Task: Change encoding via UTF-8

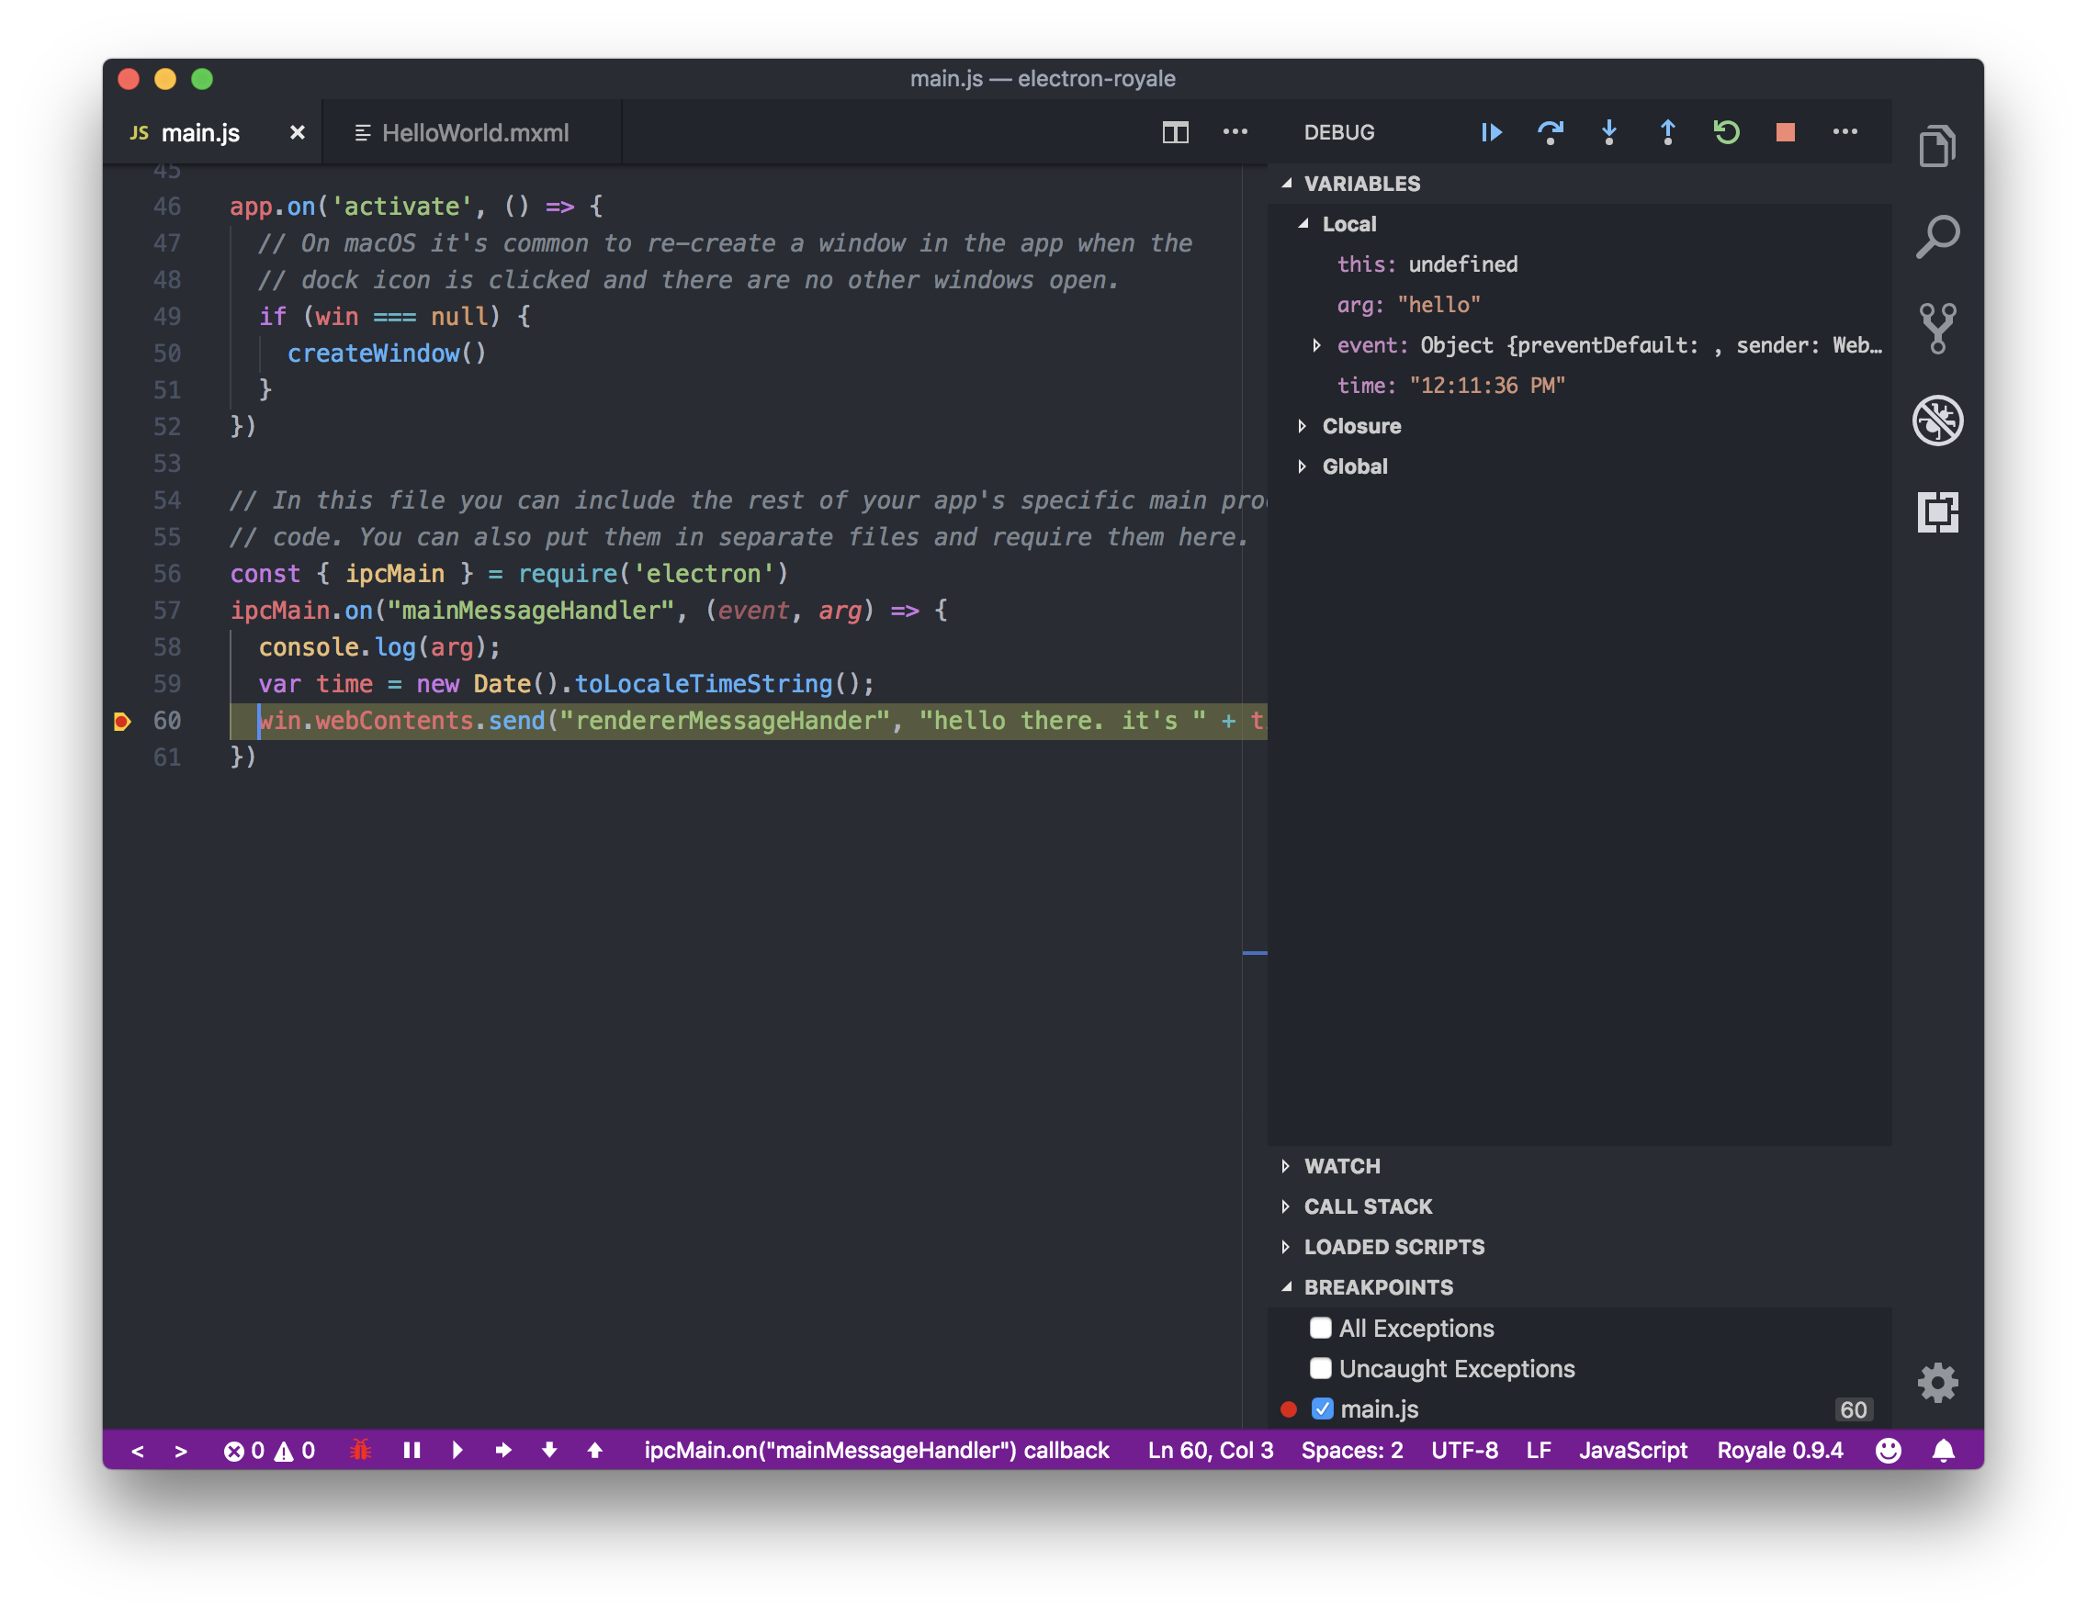Action: pos(1464,1450)
